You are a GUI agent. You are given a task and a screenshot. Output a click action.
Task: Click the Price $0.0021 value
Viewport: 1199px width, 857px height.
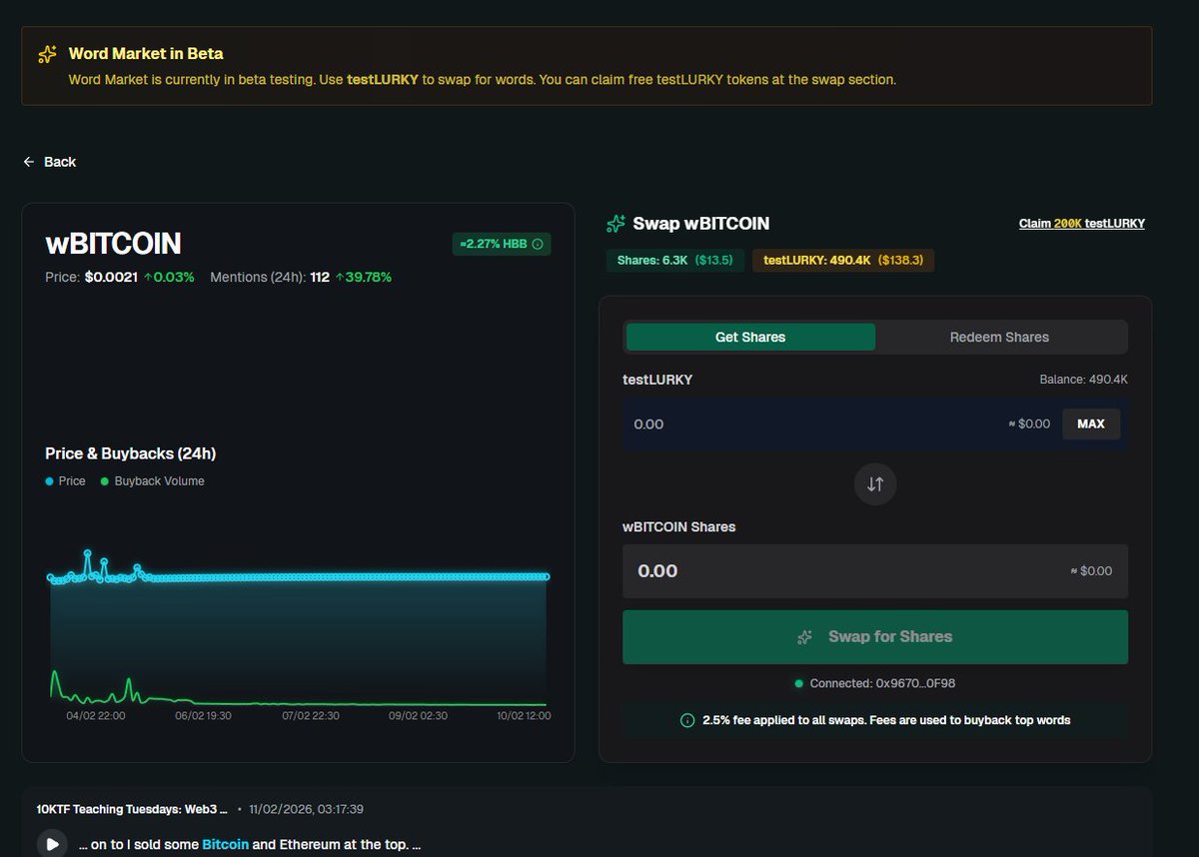111,277
